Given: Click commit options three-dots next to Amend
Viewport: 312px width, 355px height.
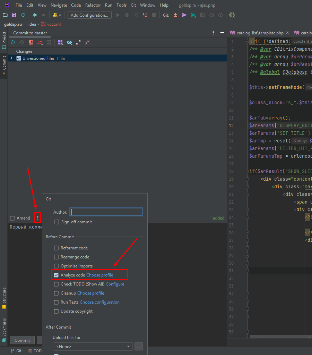Looking at the screenshot, I should tap(38, 218).
